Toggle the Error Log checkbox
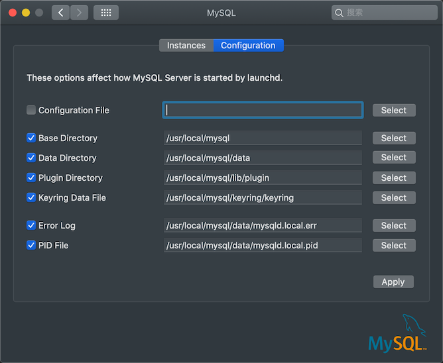The width and height of the screenshot is (443, 363). [31, 225]
